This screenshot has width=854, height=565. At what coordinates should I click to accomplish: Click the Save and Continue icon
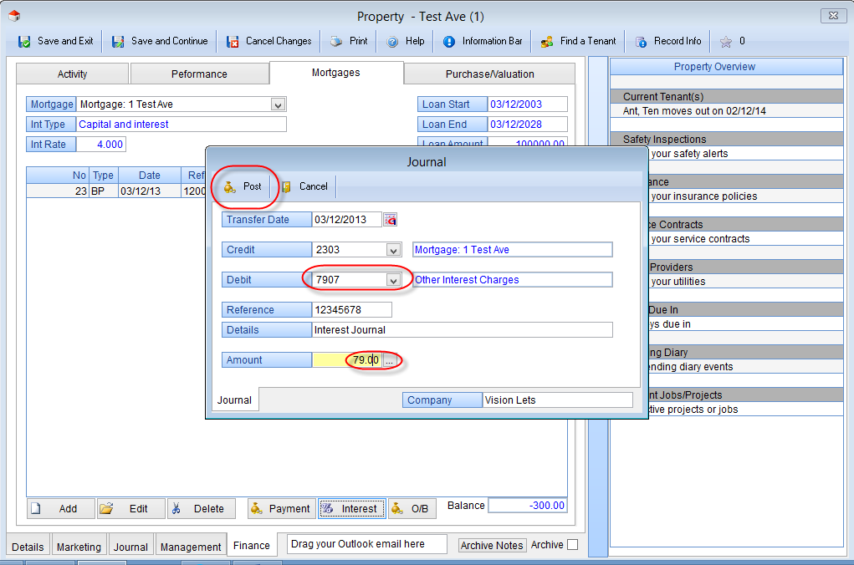118,41
